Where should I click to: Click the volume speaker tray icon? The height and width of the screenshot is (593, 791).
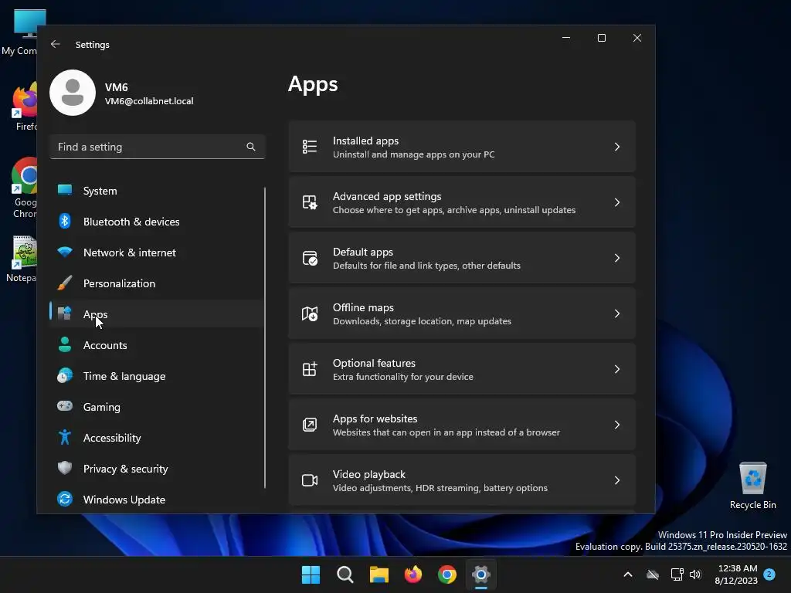[695, 574]
